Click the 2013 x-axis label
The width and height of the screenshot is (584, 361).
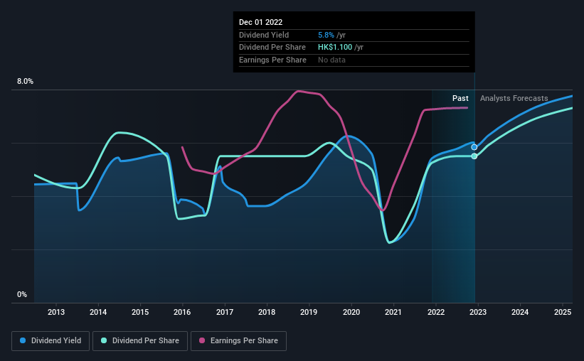point(56,312)
